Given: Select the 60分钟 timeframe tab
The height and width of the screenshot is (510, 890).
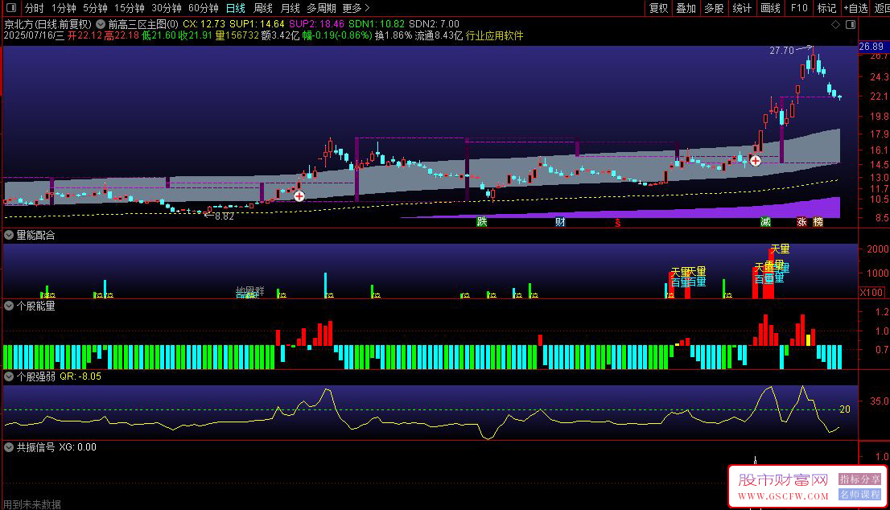Looking at the screenshot, I should [204, 8].
